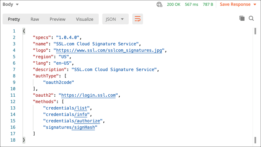This screenshot has width=261, height=147.
Task: Click the credentials/authorize link
Action: coord(88,121)
